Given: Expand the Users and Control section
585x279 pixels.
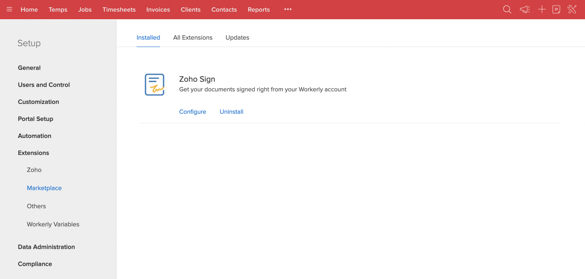Looking at the screenshot, I should pos(44,85).
